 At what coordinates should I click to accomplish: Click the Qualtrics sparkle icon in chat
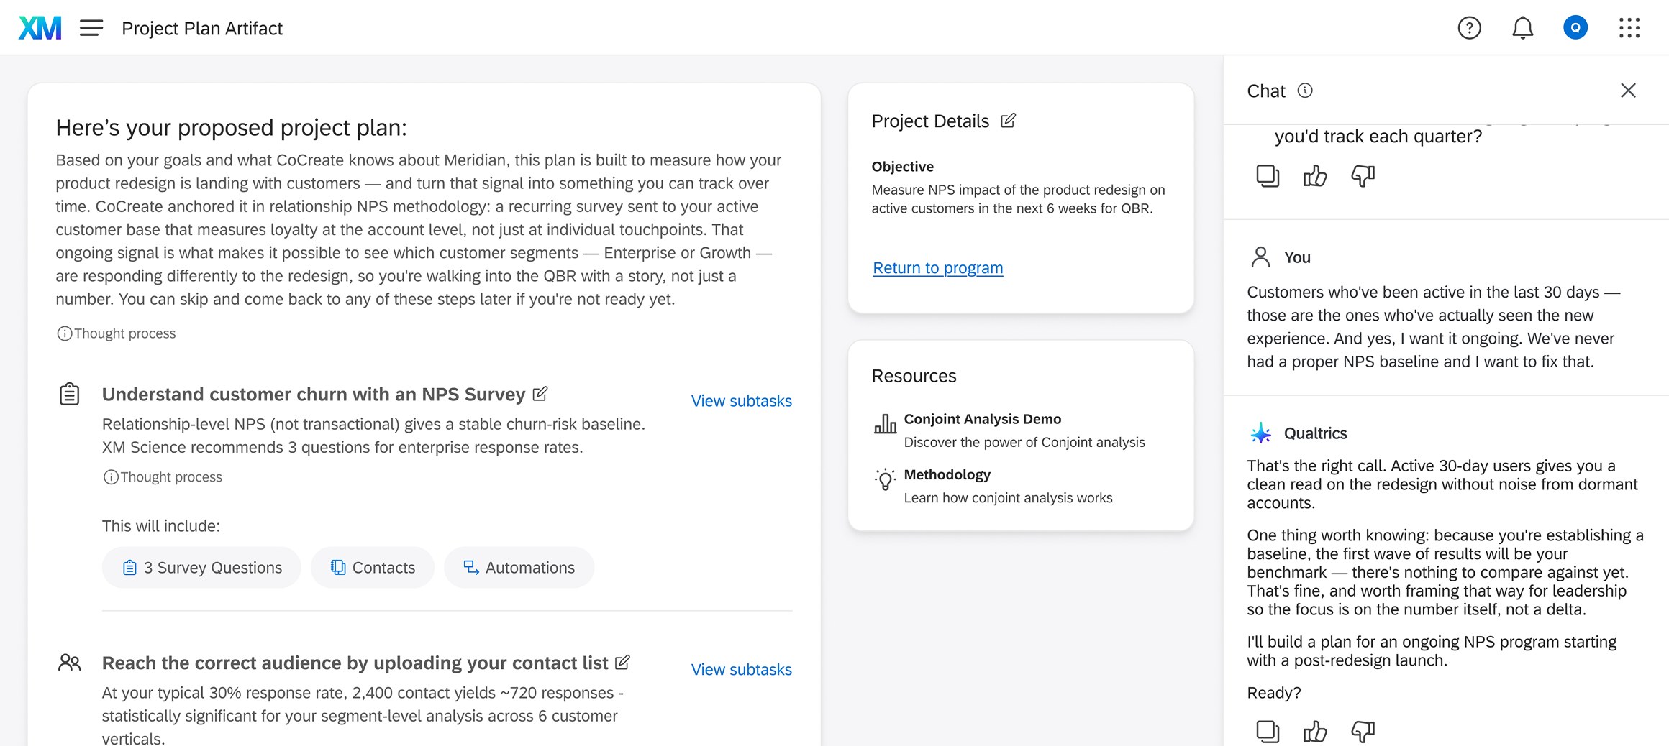point(1260,433)
